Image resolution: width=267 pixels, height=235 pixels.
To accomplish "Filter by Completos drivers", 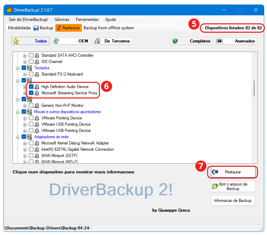I will click(x=191, y=41).
